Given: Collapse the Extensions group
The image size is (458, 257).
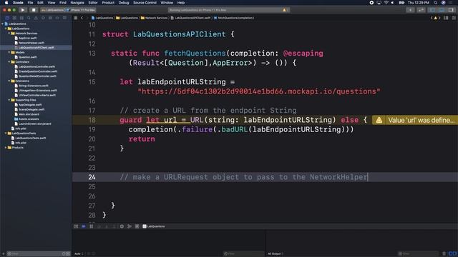Looking at the screenshot, I should 9,81.
